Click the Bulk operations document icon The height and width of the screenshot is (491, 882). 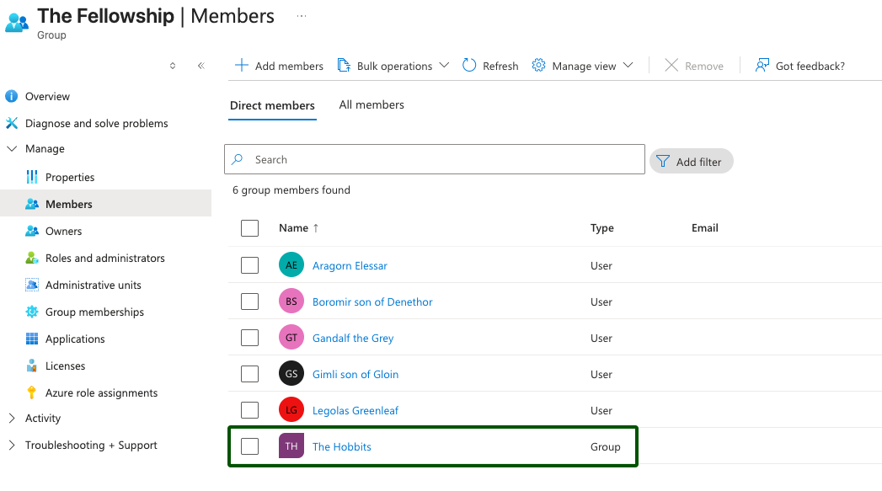(344, 65)
